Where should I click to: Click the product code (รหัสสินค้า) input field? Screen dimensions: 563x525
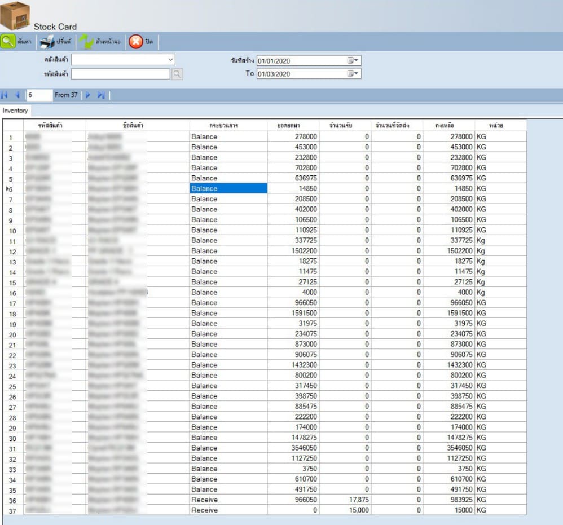coord(120,74)
